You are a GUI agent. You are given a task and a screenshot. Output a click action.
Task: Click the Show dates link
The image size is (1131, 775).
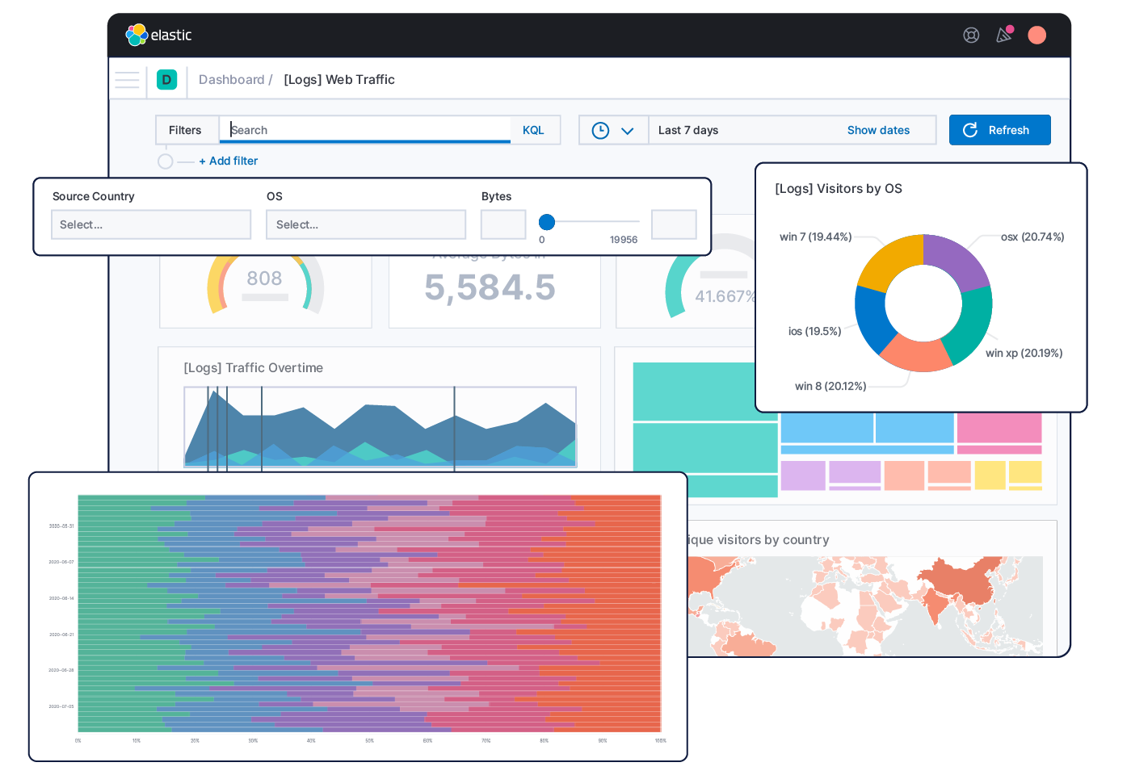pos(878,130)
